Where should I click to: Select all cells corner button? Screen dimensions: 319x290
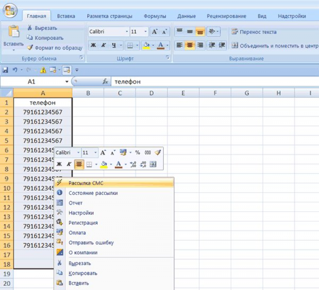click(7, 93)
